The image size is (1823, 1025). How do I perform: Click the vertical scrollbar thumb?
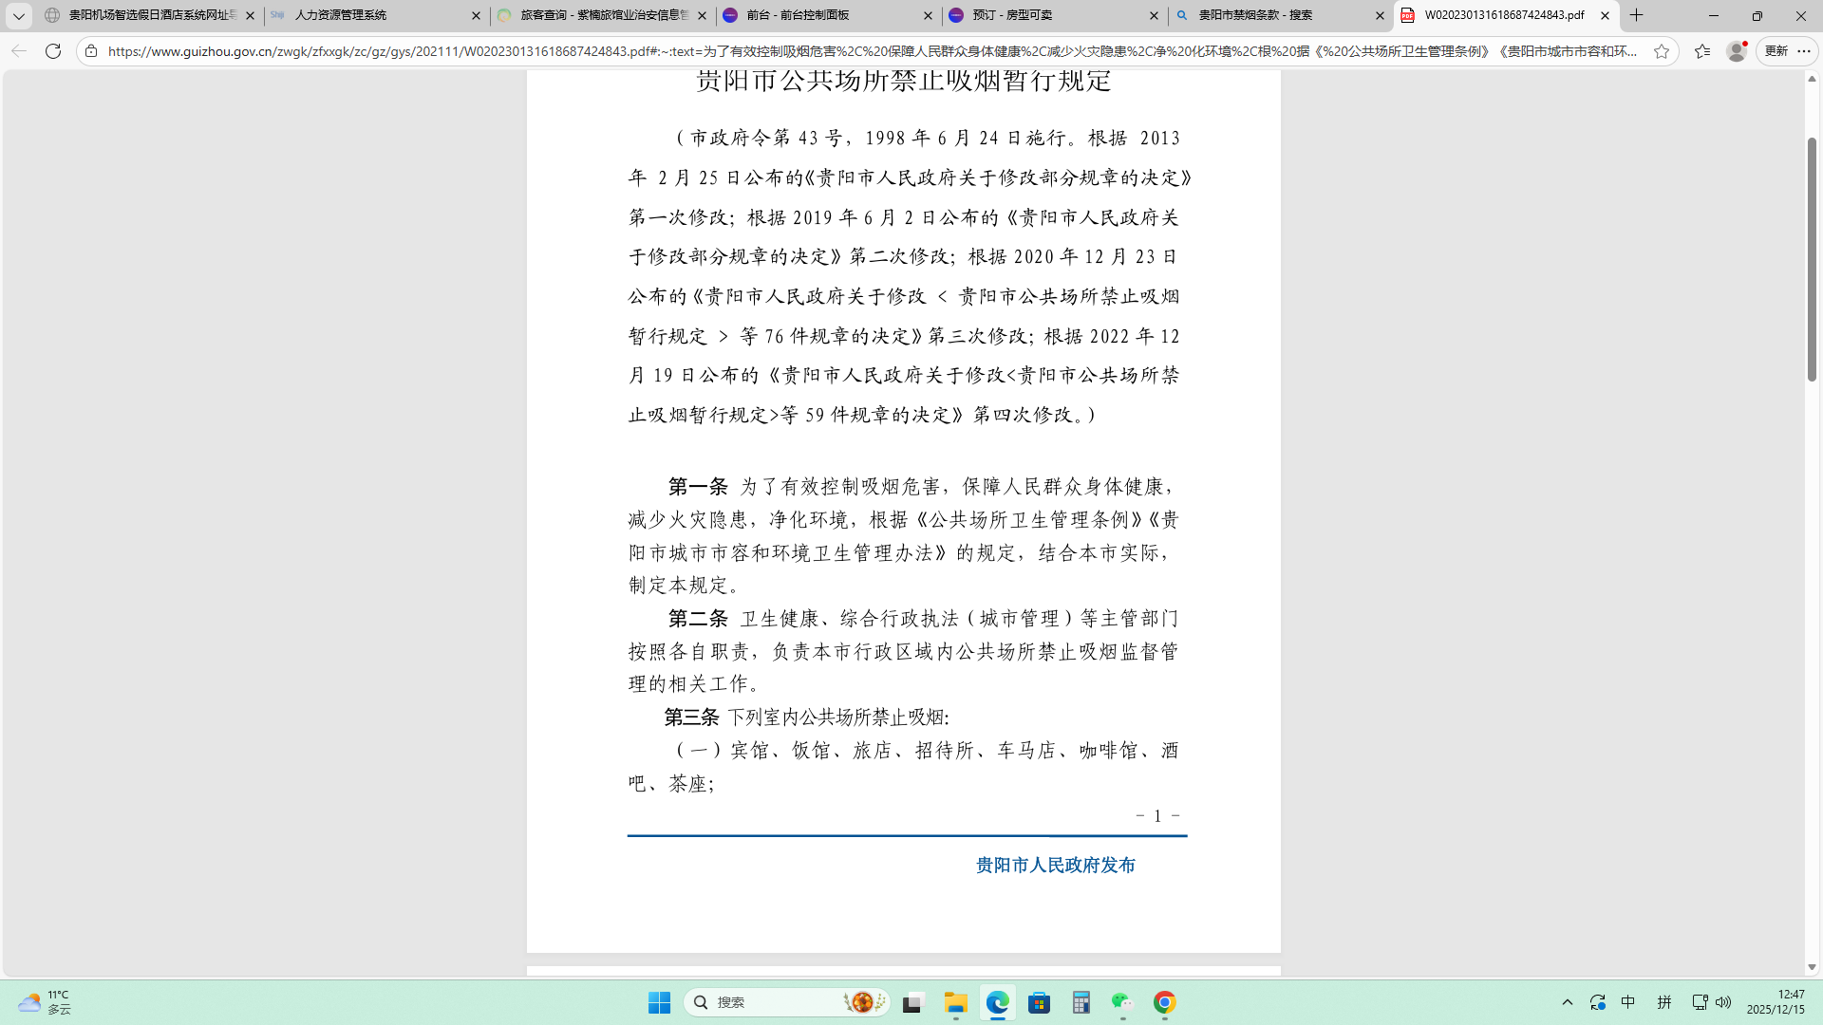[1812, 258]
